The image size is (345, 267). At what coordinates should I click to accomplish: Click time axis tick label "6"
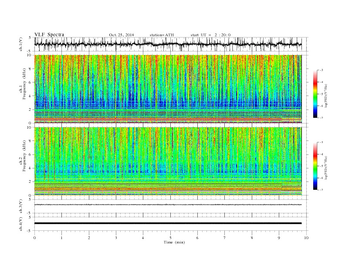(x=197, y=238)
